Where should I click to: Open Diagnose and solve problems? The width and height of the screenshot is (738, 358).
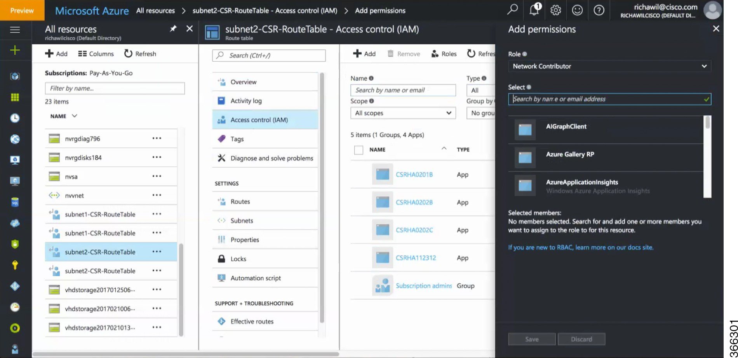pos(265,158)
